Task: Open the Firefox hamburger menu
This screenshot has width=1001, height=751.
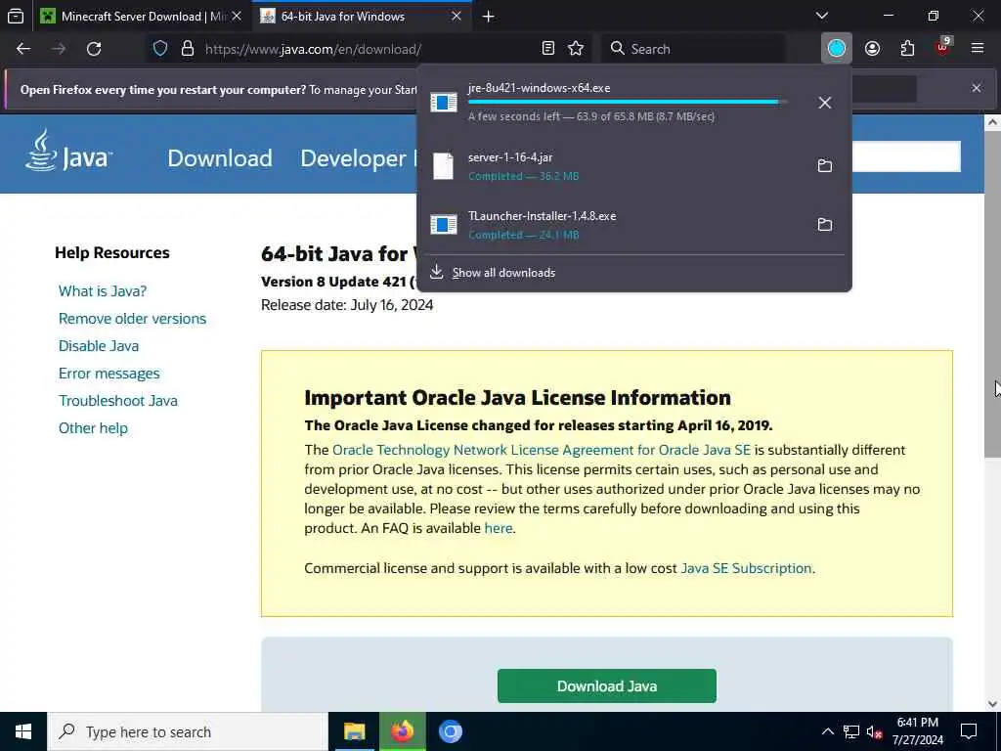Action: [978, 49]
